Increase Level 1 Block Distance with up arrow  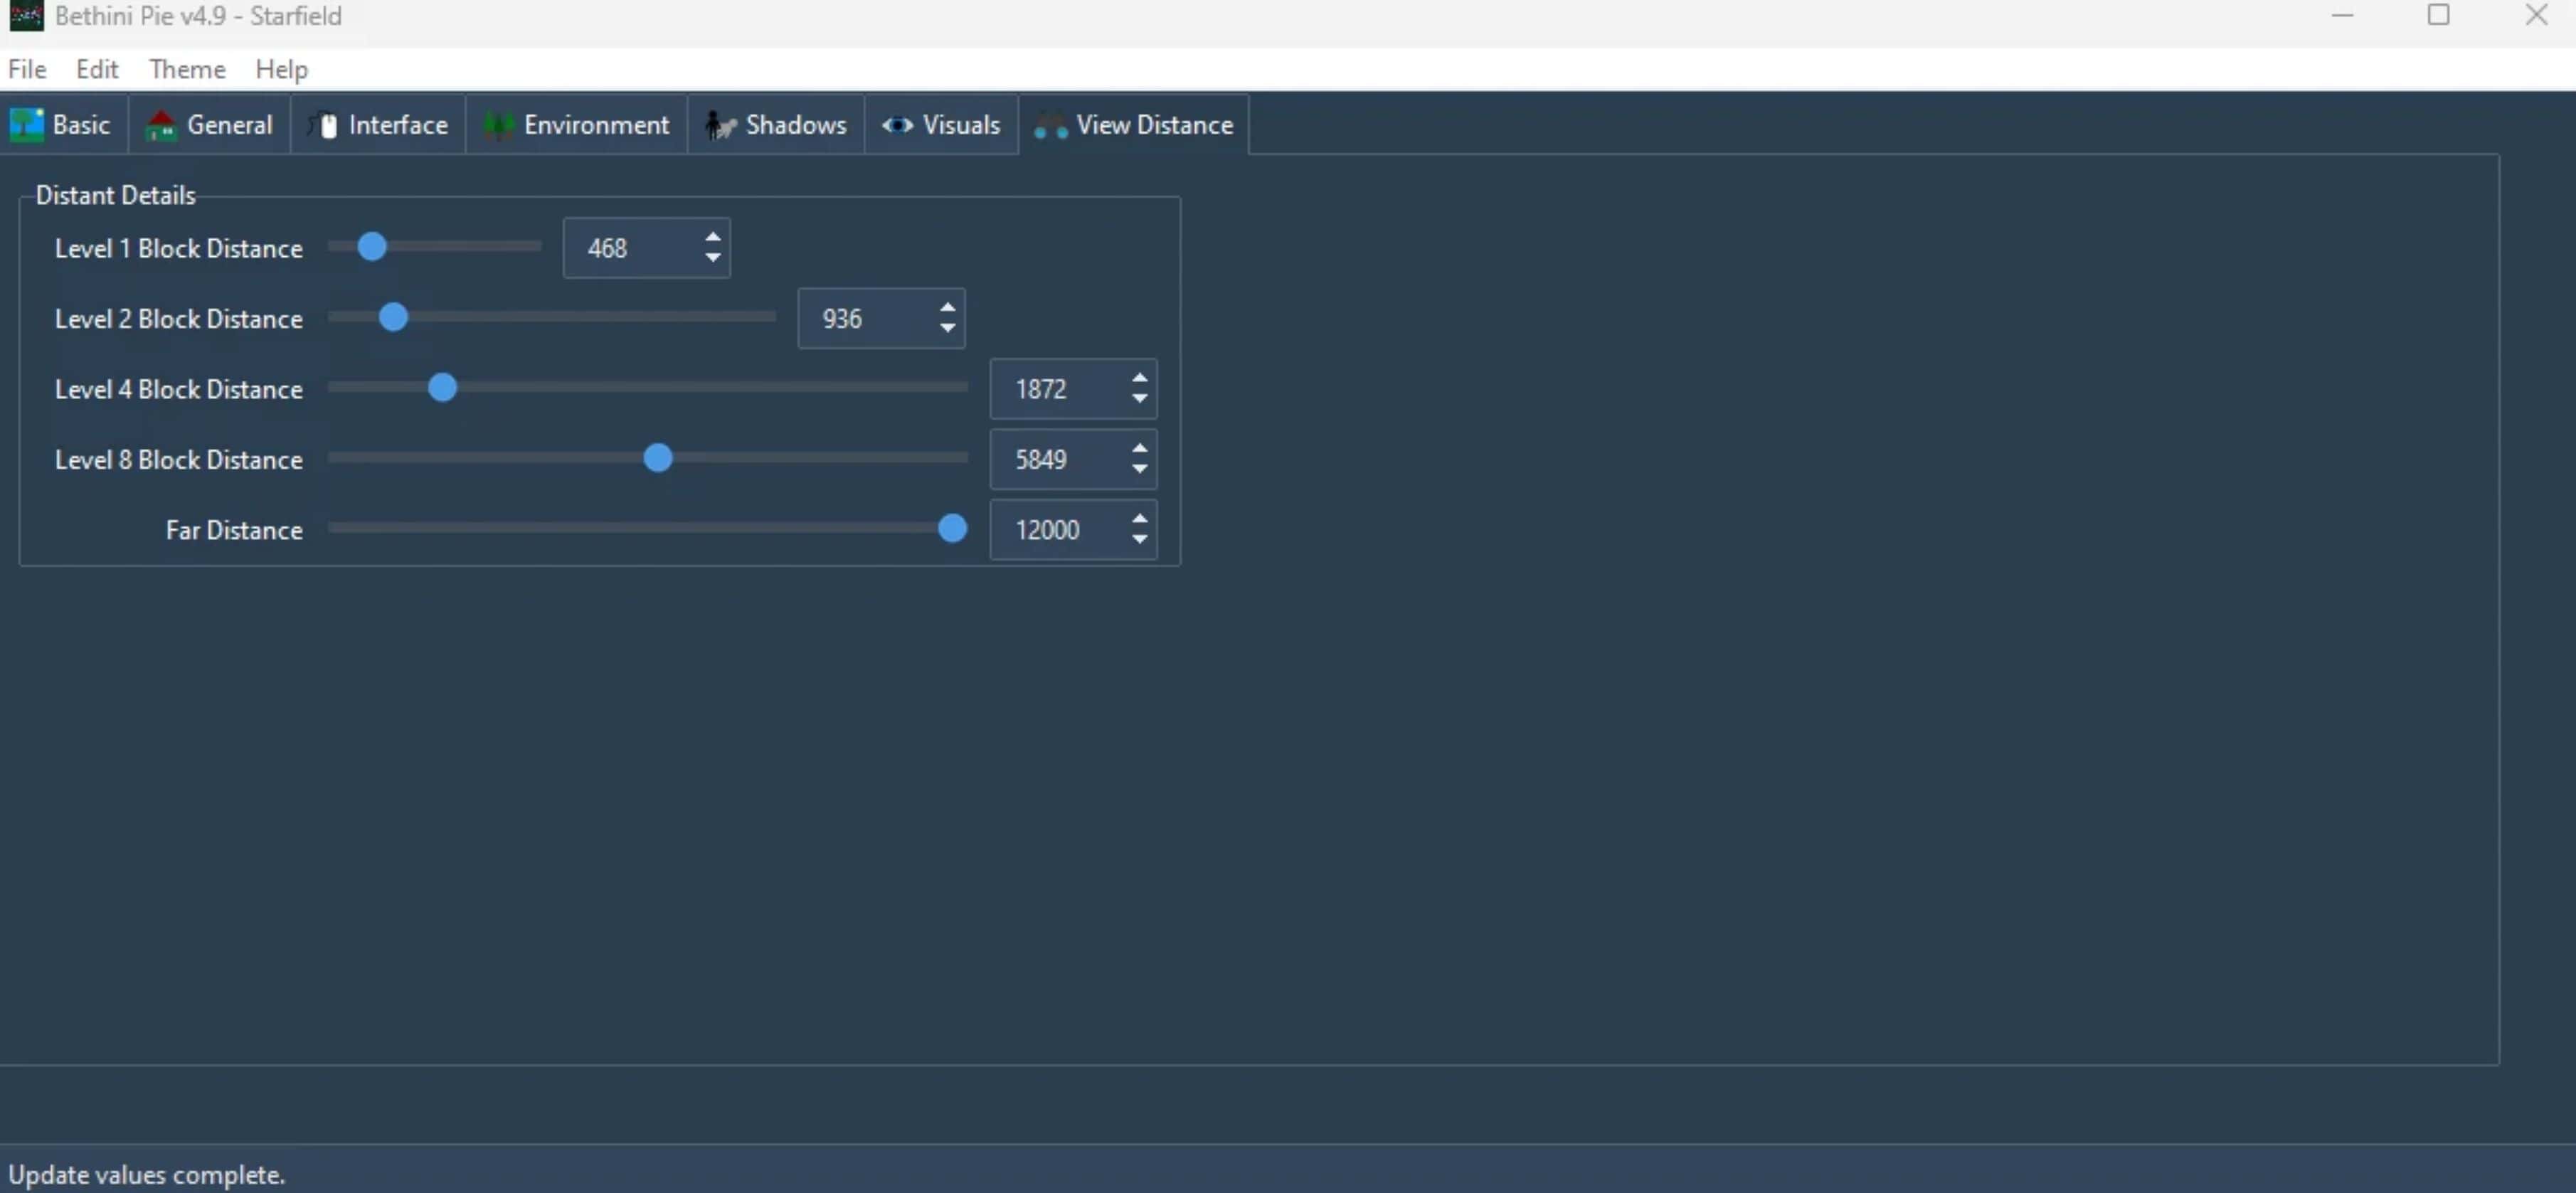pos(712,238)
